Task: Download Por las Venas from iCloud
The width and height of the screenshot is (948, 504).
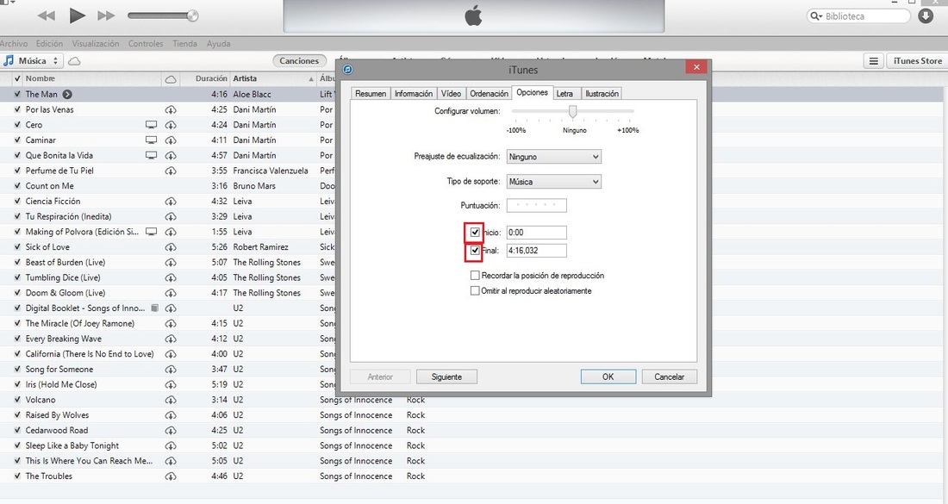Action: [171, 110]
